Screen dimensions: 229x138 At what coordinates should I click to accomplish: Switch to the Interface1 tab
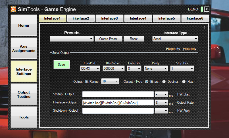(53, 18)
